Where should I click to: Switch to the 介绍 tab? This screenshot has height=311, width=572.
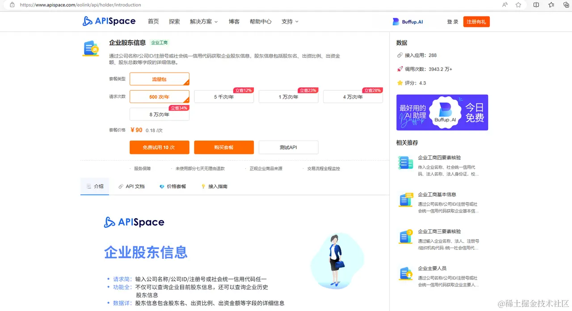click(95, 187)
